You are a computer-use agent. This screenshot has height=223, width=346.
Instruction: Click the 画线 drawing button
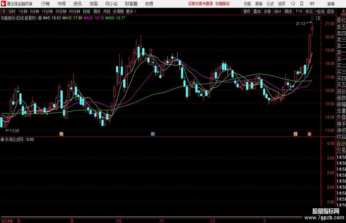tap(289, 11)
